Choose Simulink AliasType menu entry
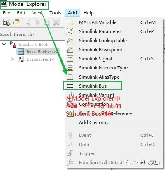165x170 pixels. pos(114,77)
